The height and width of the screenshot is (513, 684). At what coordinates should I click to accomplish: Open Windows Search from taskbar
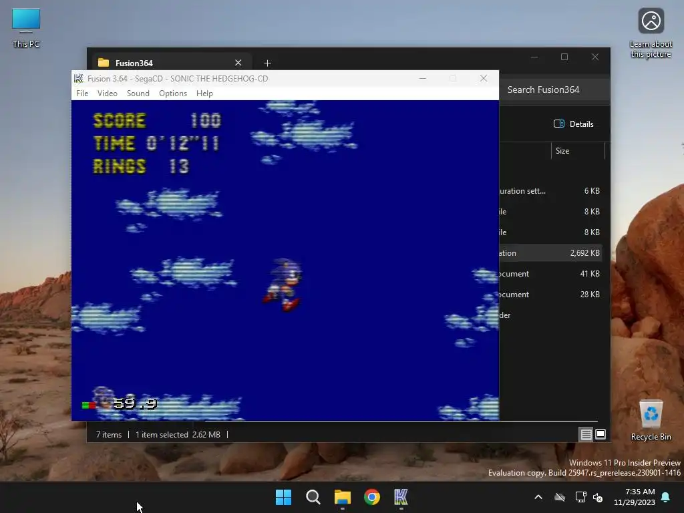pos(313,497)
